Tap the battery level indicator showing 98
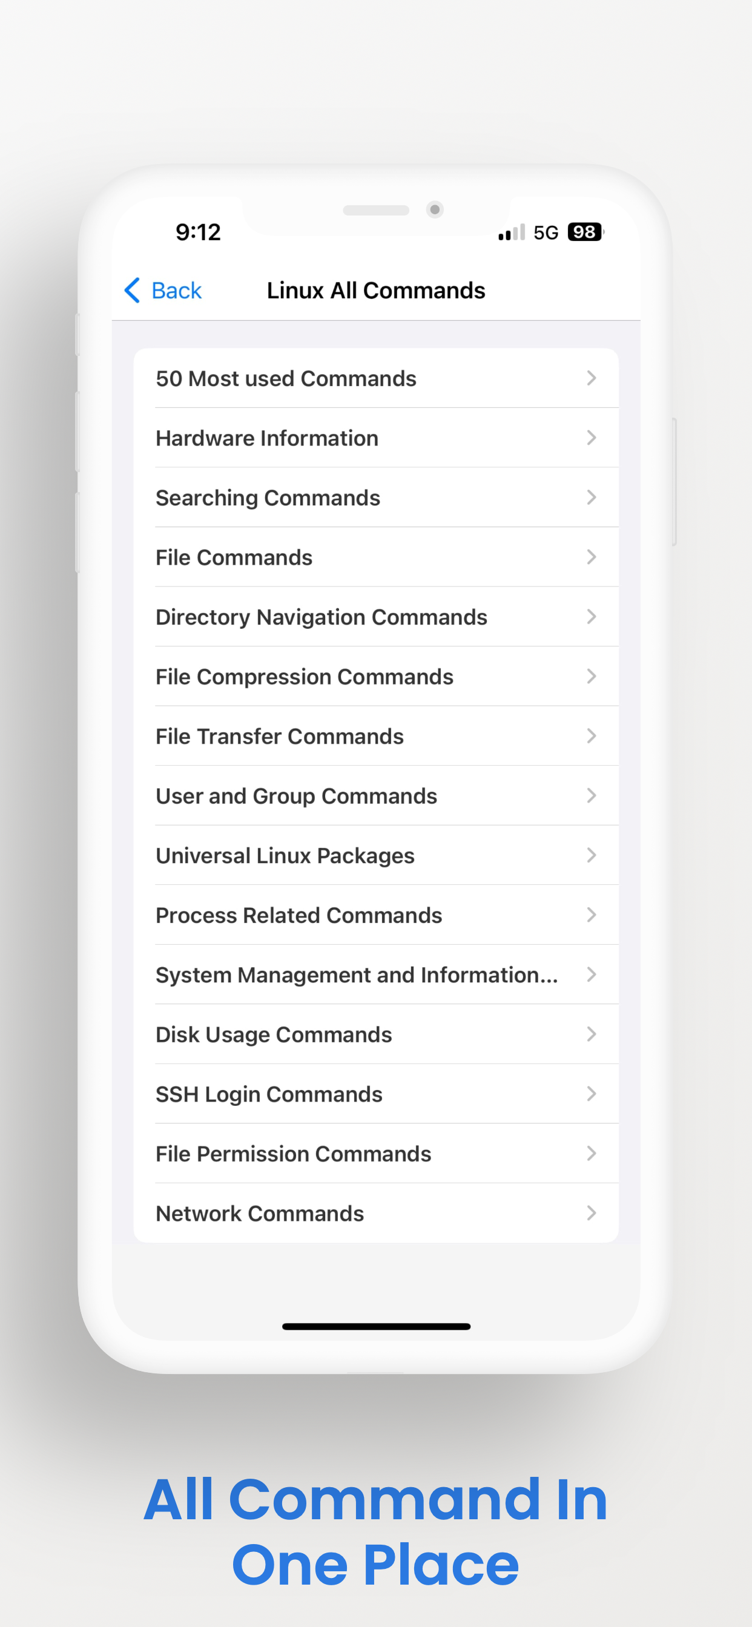Image resolution: width=752 pixels, height=1627 pixels. click(x=585, y=232)
